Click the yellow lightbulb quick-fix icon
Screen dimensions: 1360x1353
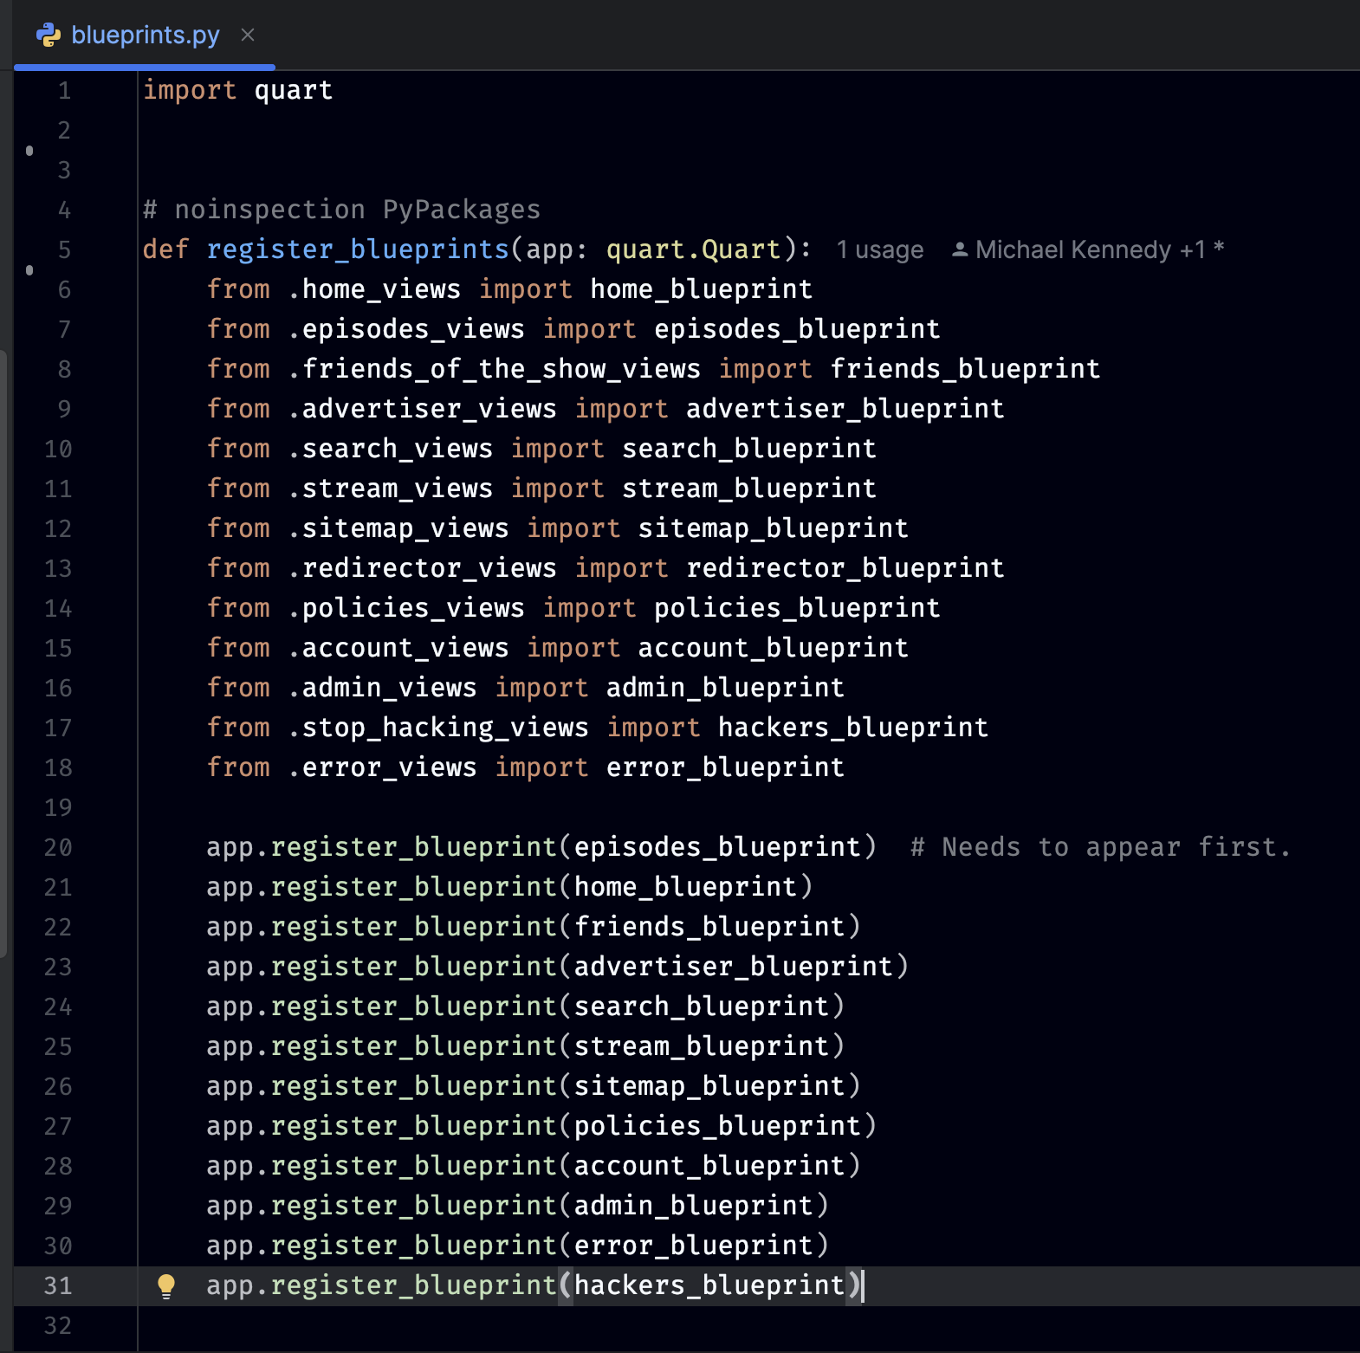166,1285
